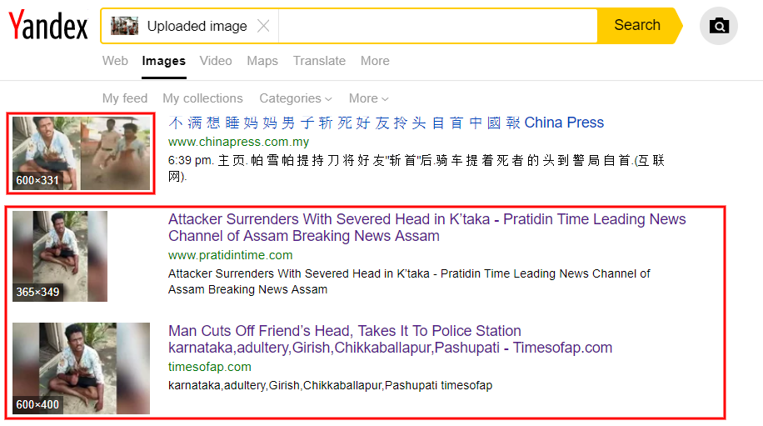Screen dimensions: 763x426
Task: Visit www.pratidintime.com link
Action: (230, 255)
